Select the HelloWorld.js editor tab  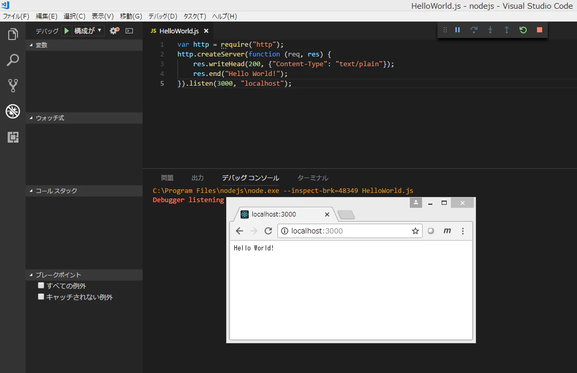179,31
